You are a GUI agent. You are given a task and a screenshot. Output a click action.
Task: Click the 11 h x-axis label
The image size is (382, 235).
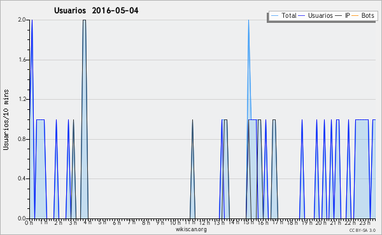(190, 222)
